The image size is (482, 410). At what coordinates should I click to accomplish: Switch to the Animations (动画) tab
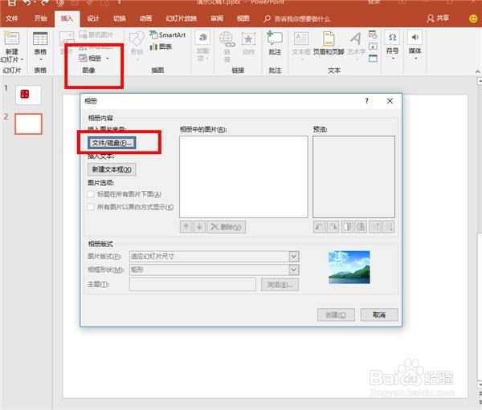pyautogui.click(x=145, y=18)
